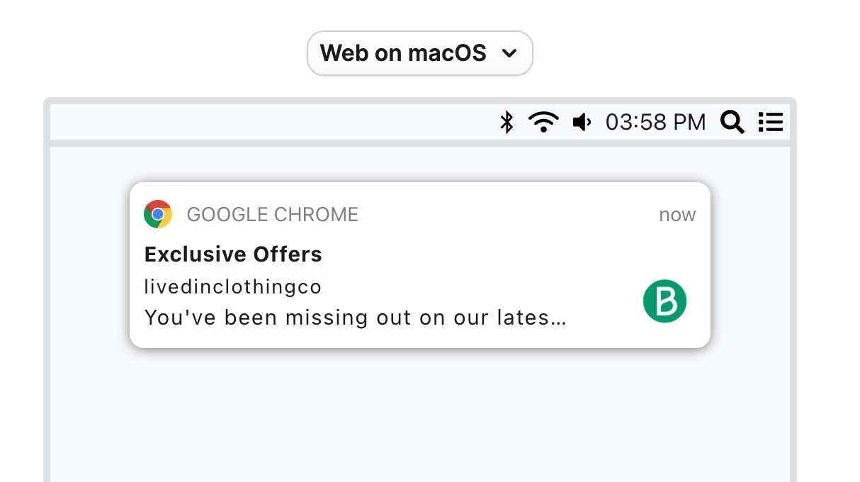Click the livedinclothingco sender name
This screenshot has height=482, width=860.
233,286
